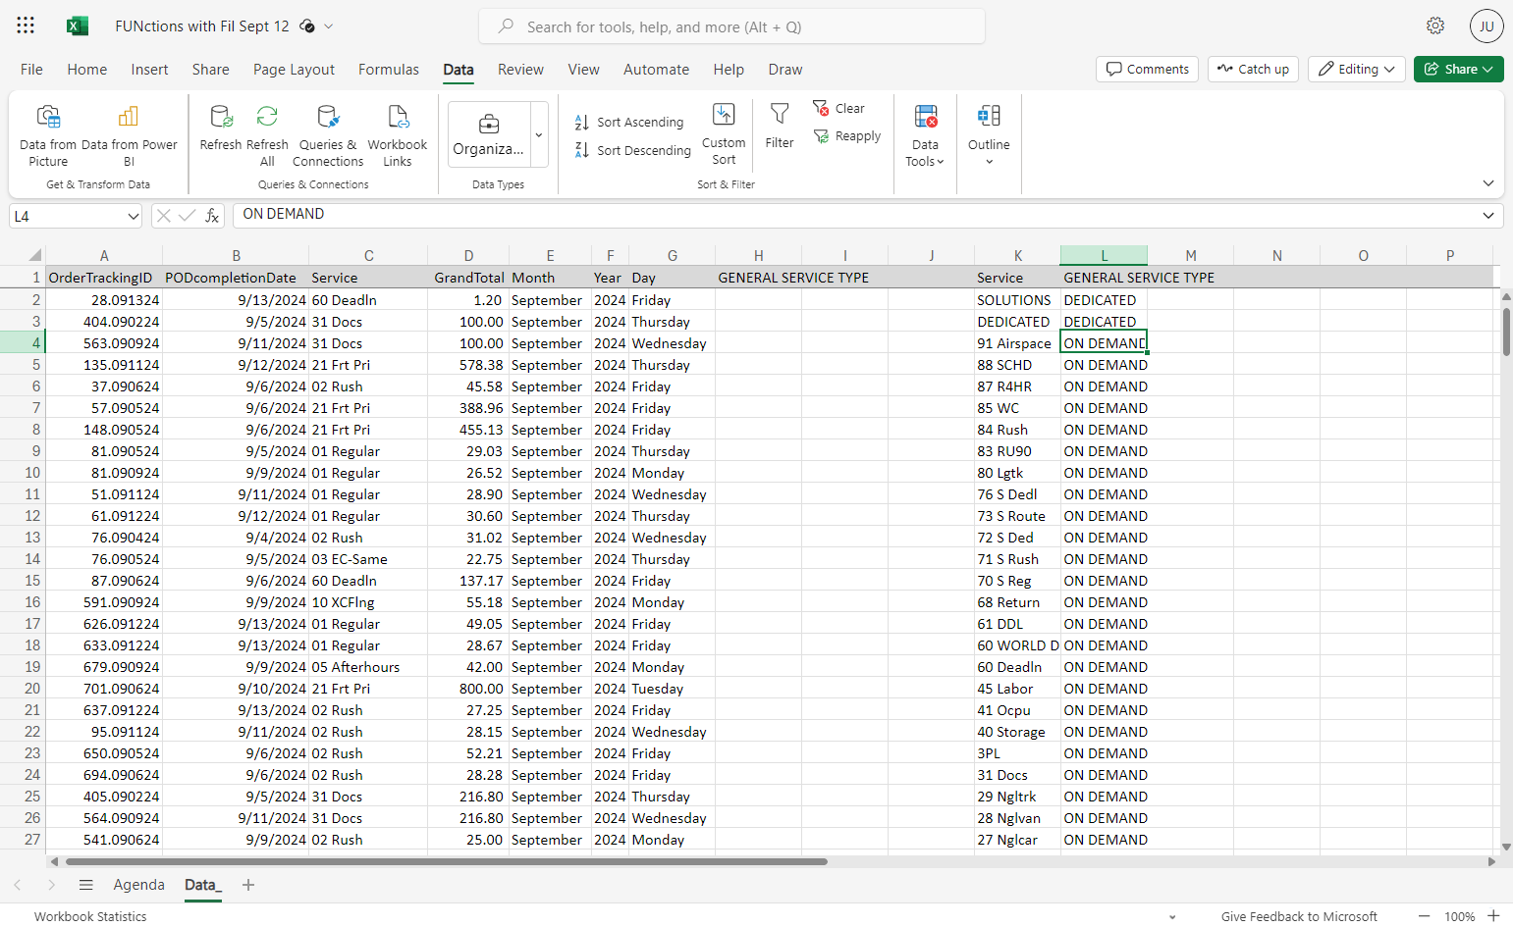
Task: Open the file name options chevron
Action: click(329, 26)
